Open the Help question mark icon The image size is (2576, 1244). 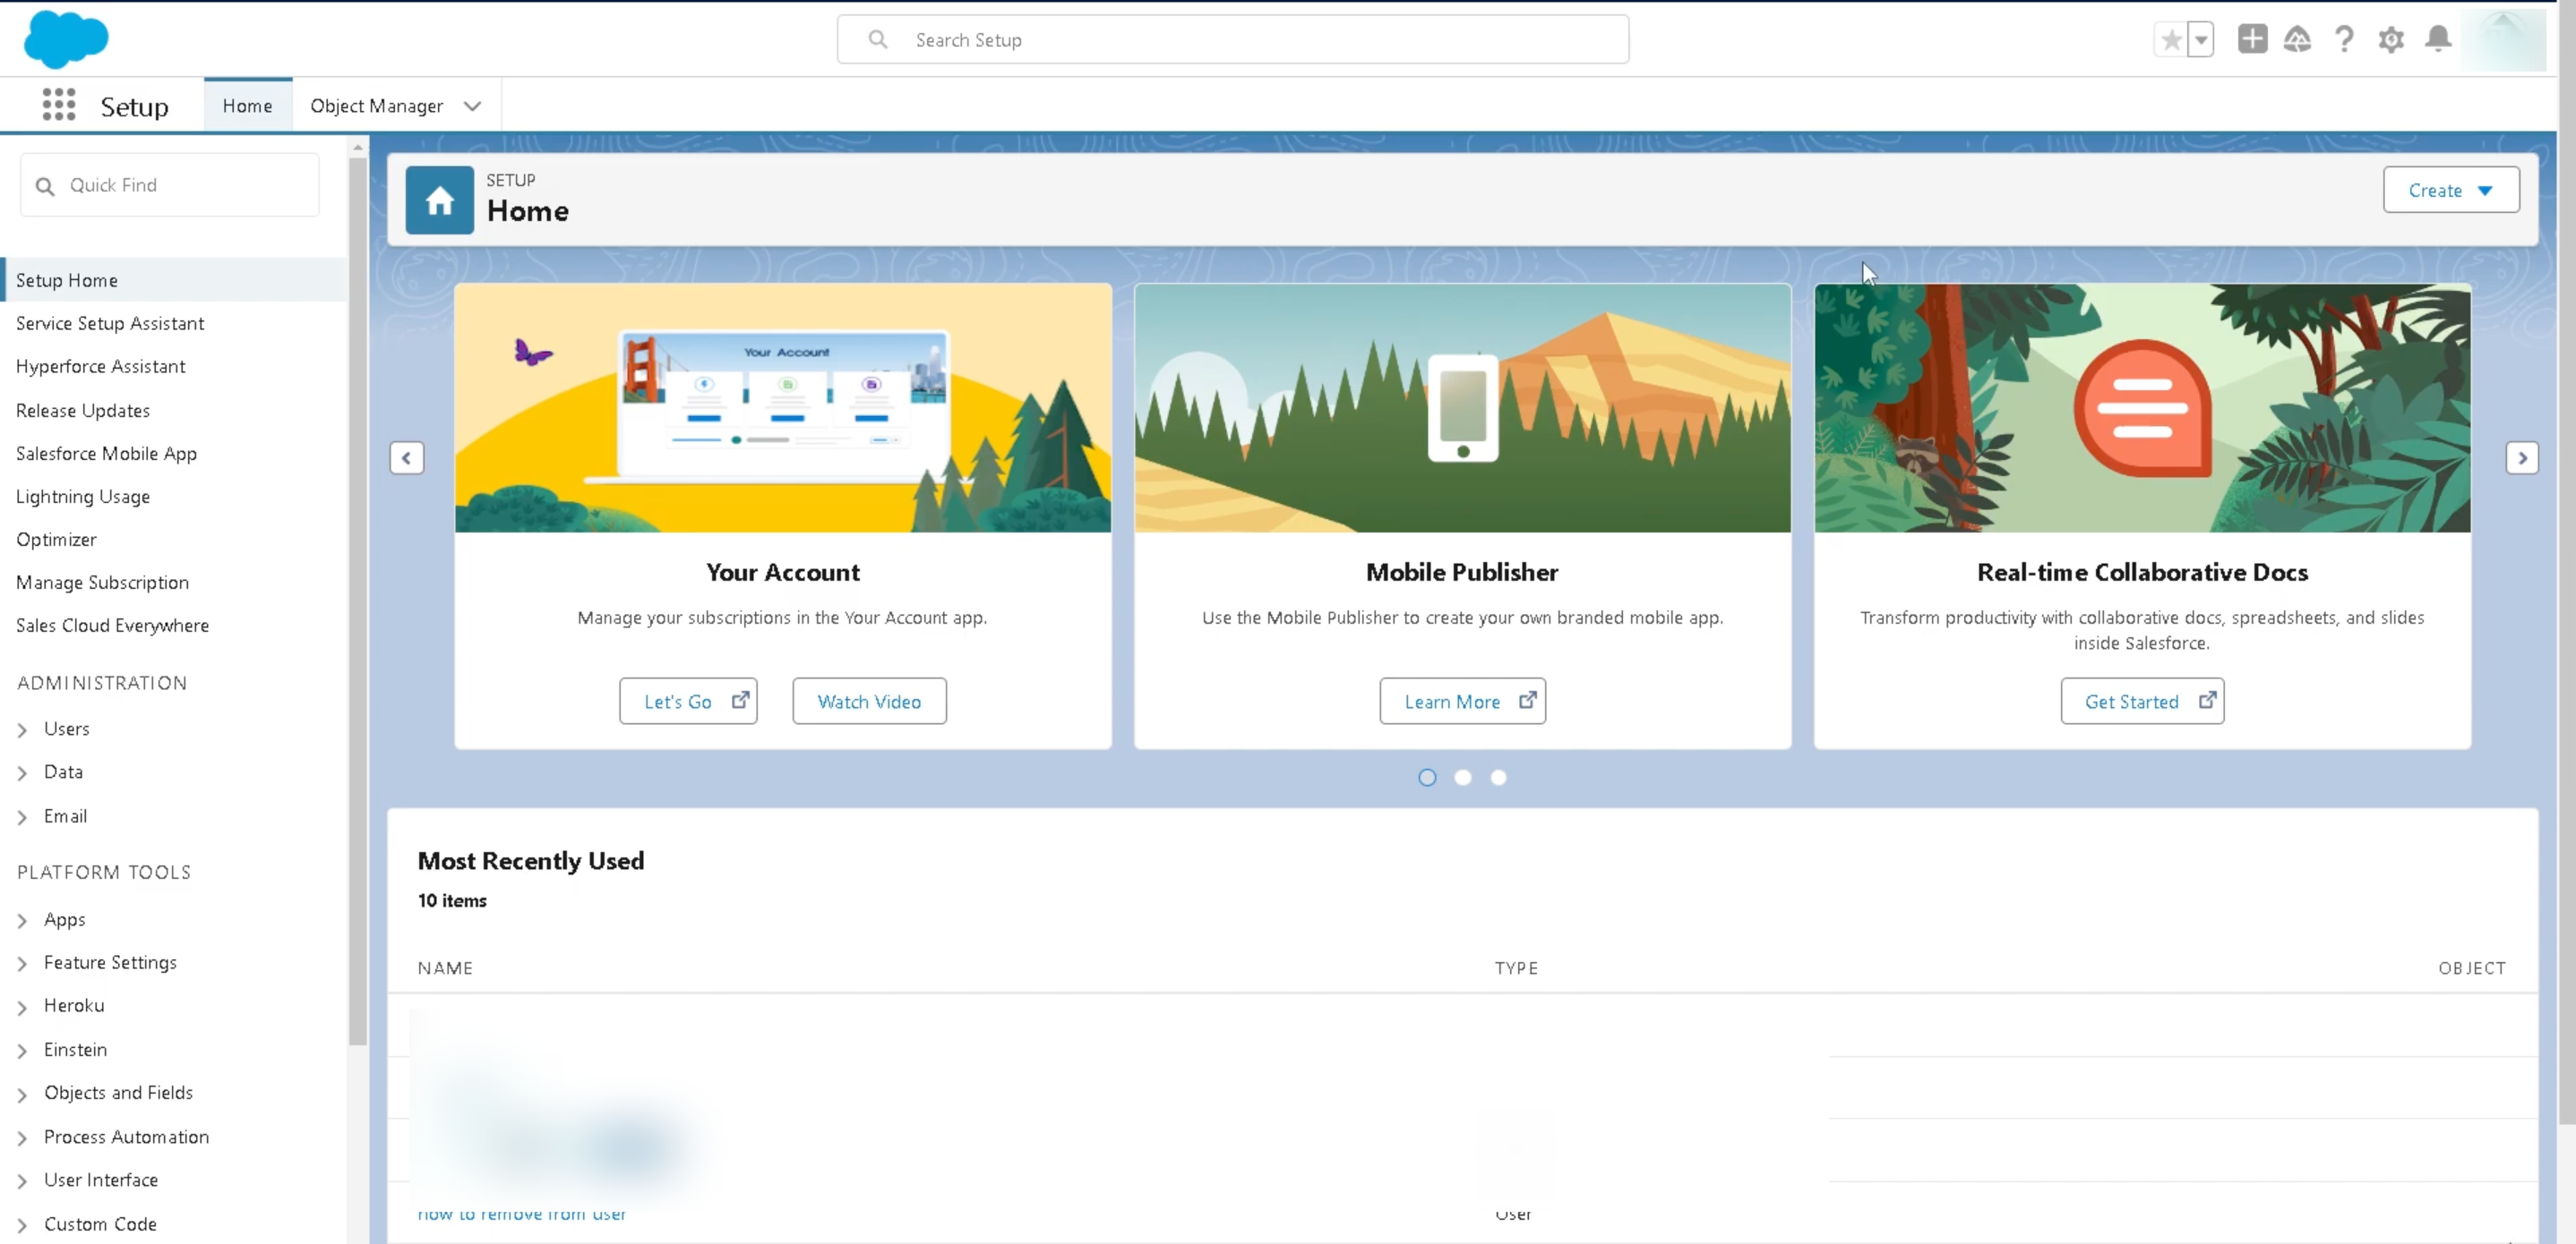2344,39
